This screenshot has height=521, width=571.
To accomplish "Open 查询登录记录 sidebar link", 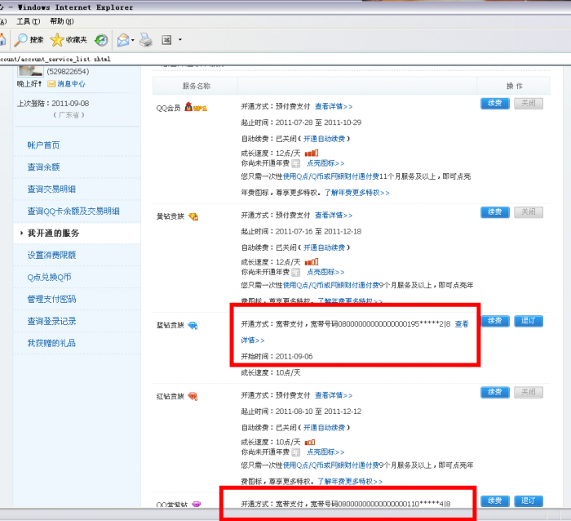I will click(51, 321).
